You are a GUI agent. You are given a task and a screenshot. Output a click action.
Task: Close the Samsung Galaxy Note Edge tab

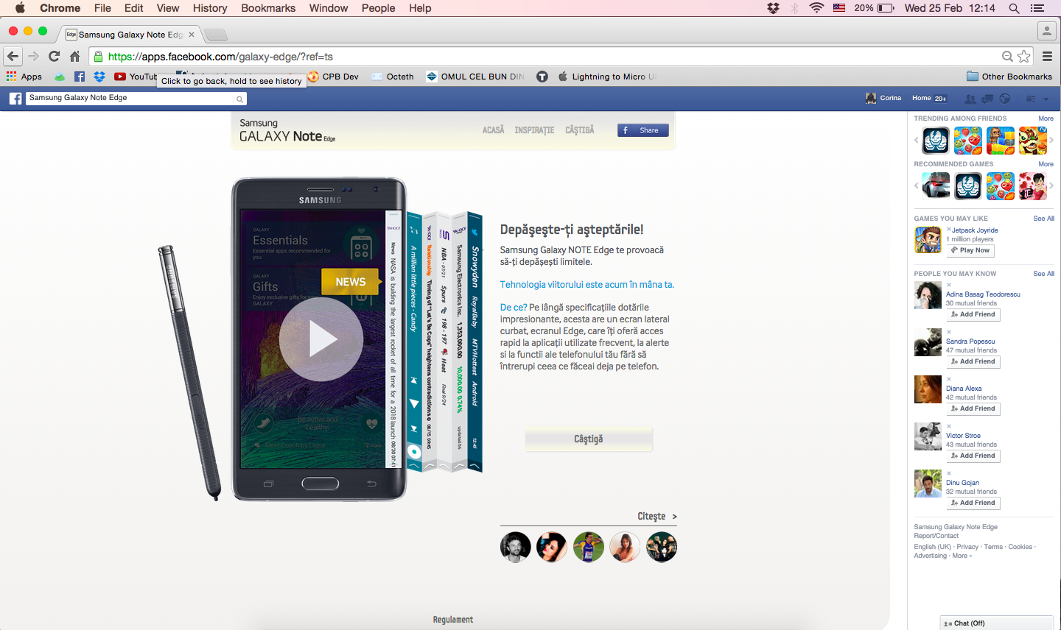click(x=192, y=35)
